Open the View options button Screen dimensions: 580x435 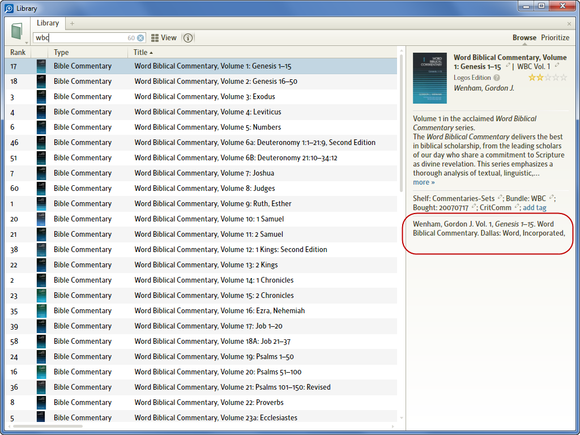(x=164, y=38)
